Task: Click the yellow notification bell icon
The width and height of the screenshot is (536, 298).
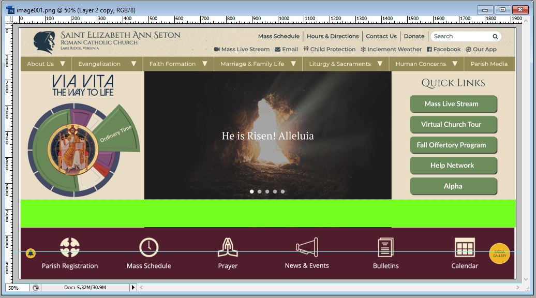Action: point(31,253)
